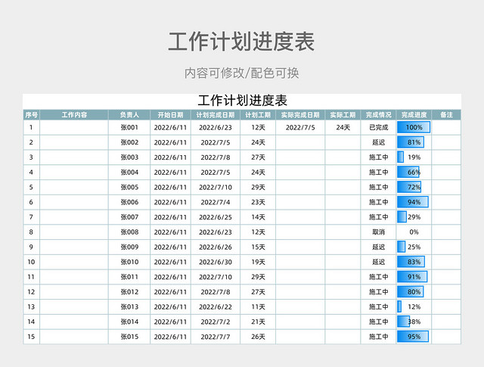Select the 11天 planned duration cell
The width and height of the screenshot is (484, 367).
[x=258, y=306]
